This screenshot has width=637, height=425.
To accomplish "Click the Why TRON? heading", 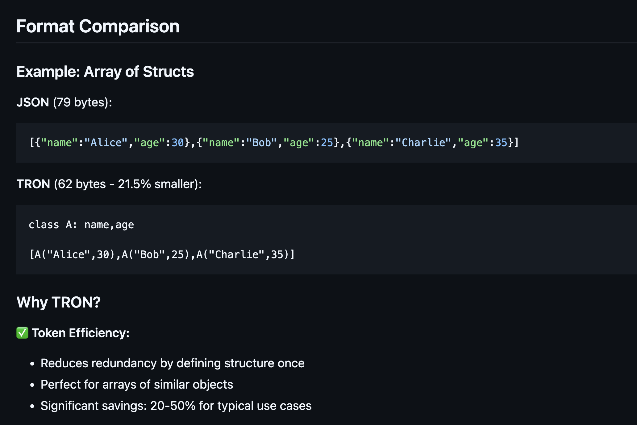I will [x=58, y=302].
